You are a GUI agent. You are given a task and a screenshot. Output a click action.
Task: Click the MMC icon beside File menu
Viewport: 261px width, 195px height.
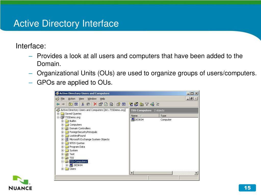pyautogui.click(x=57, y=99)
